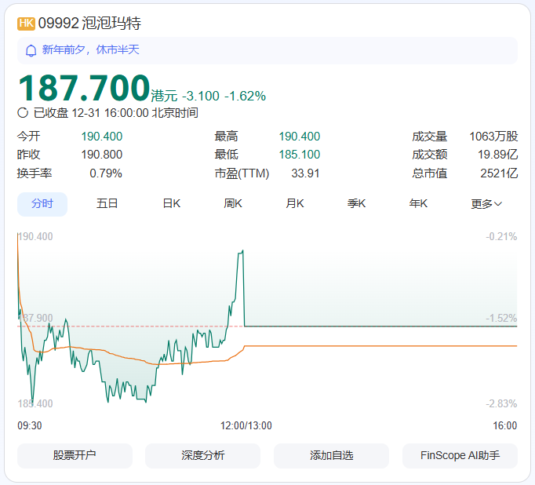This screenshot has width=535, height=485.
Task: Click the 187.700 current price
Action: click(83, 88)
